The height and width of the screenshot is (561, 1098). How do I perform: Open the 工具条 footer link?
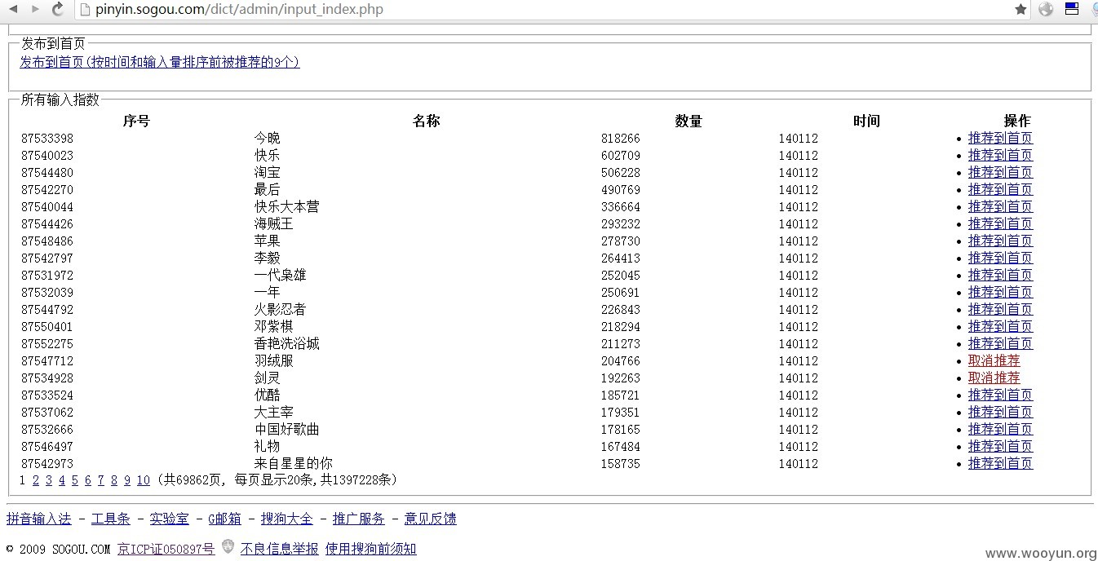tap(111, 519)
